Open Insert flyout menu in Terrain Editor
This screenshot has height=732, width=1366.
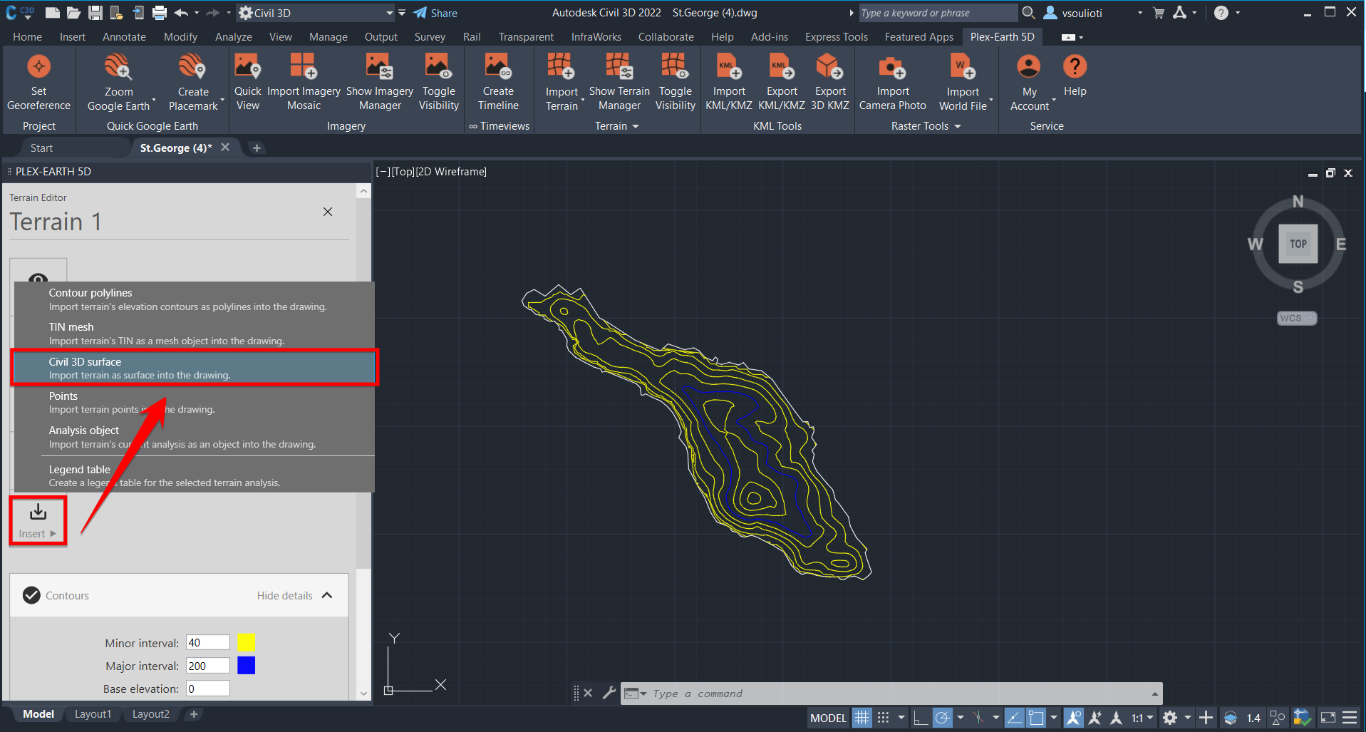point(38,522)
